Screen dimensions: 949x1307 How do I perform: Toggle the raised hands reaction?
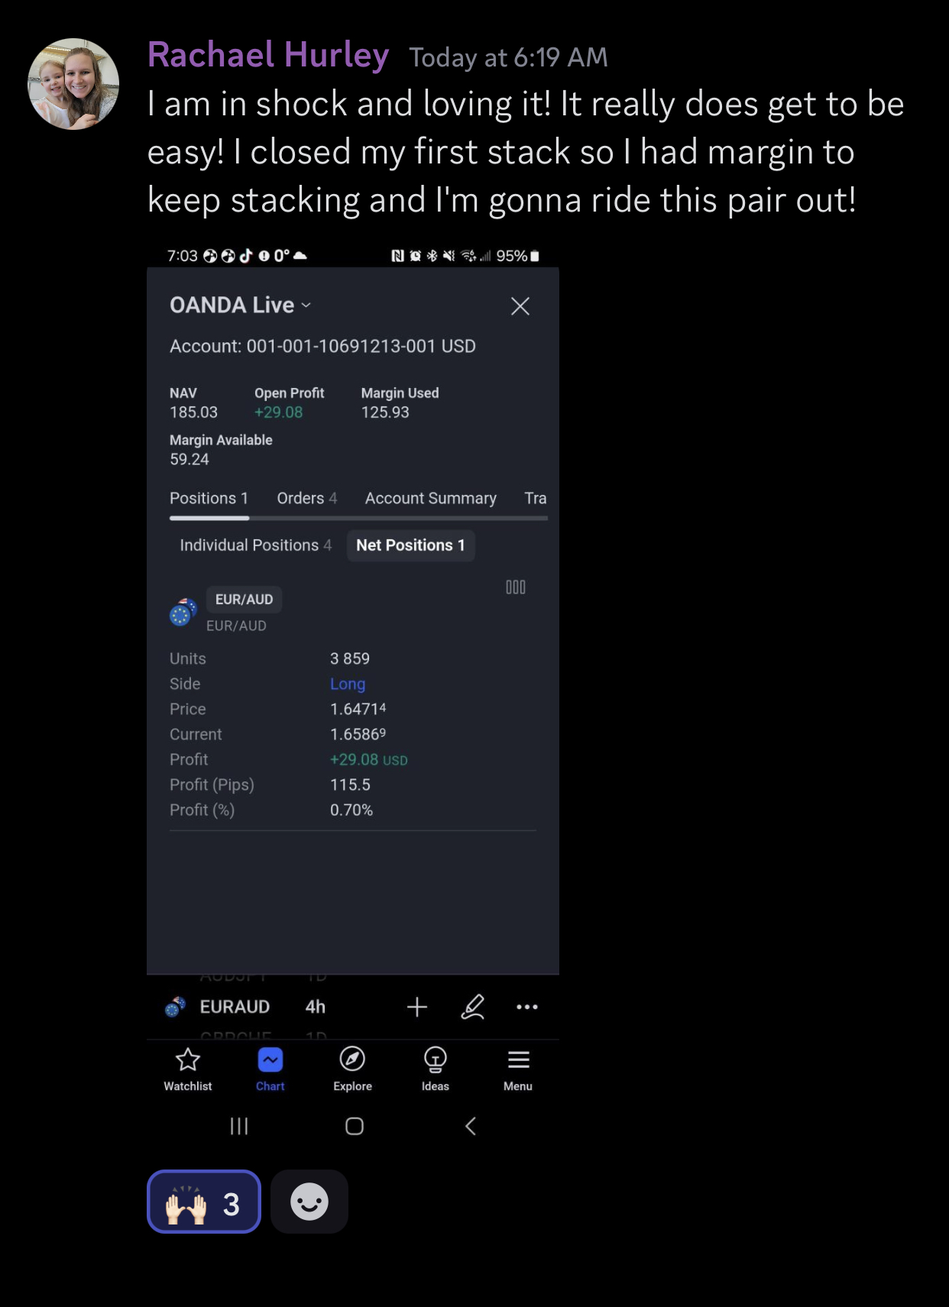(204, 1202)
